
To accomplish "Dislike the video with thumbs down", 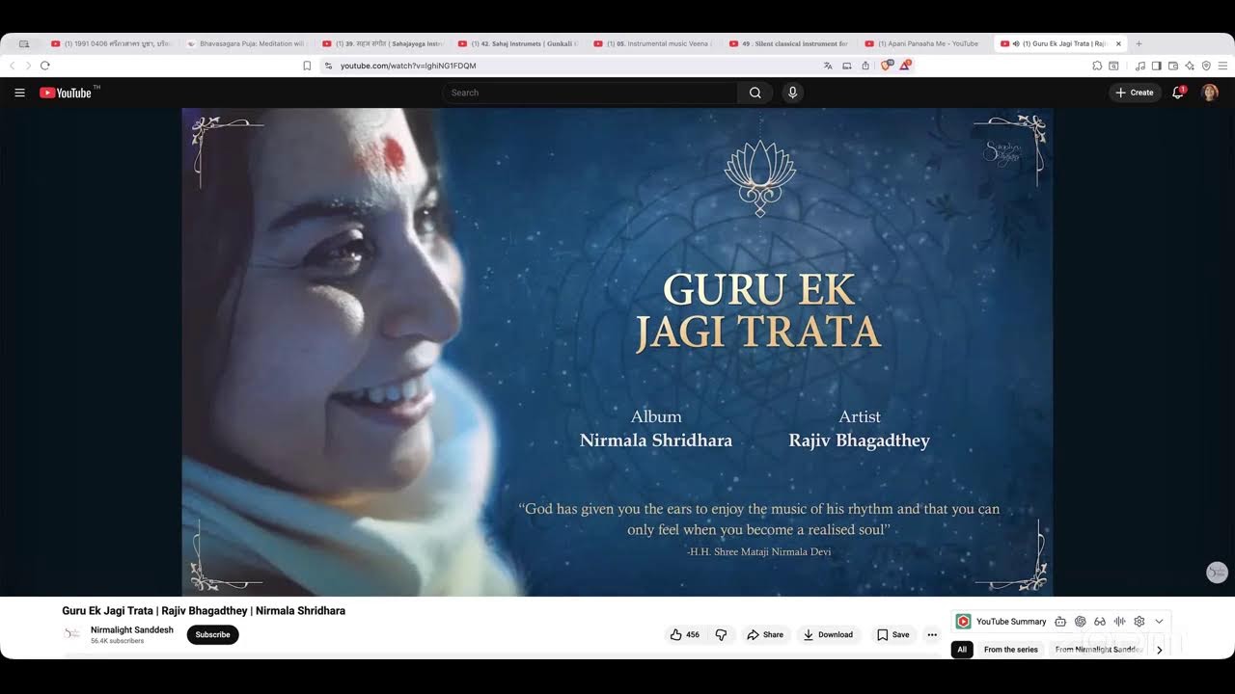I will pos(721,634).
